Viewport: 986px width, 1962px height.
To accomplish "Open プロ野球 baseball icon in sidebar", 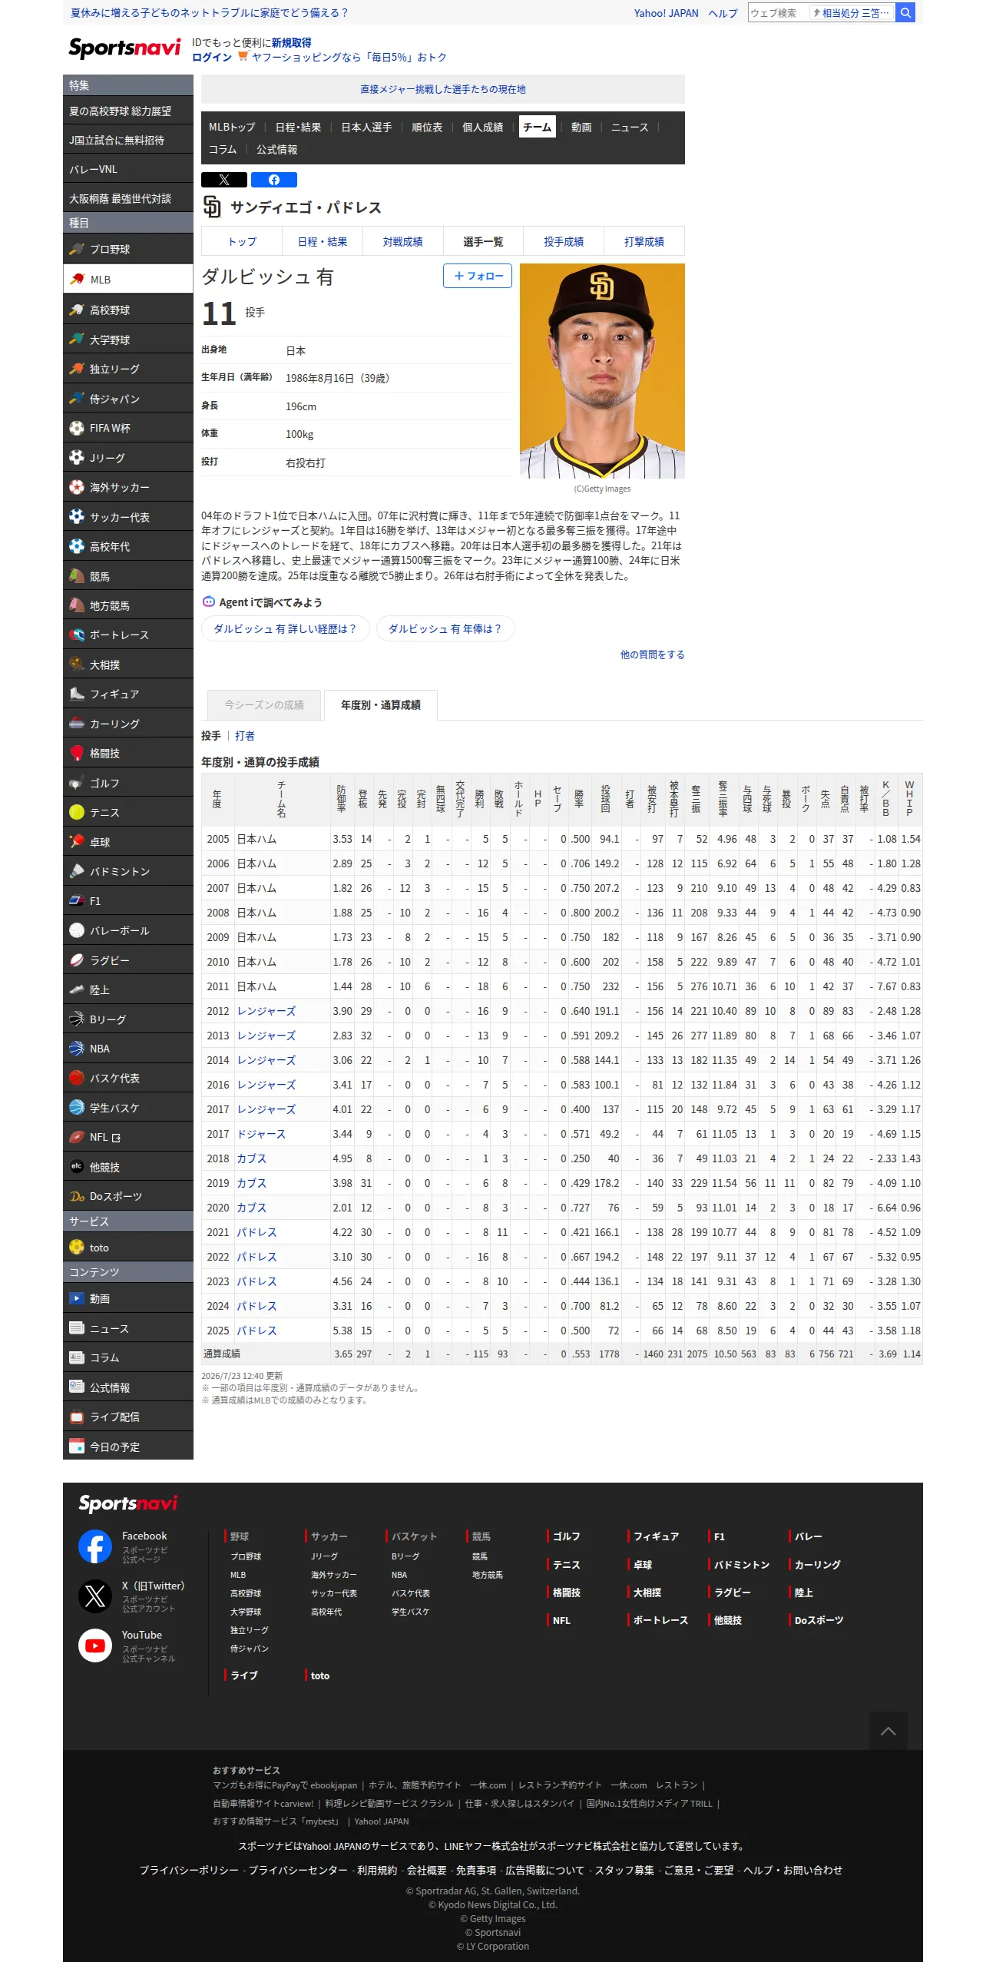I will click(77, 249).
